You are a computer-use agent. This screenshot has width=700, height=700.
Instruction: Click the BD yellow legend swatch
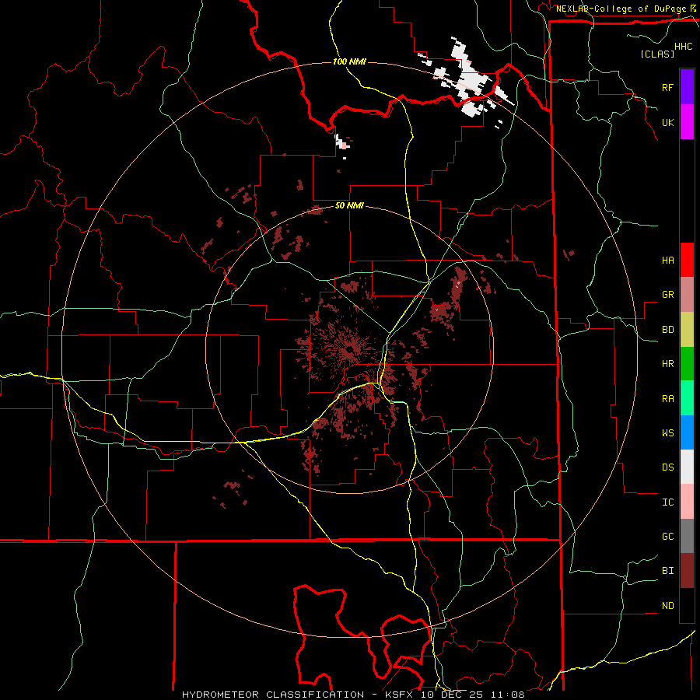pos(687,330)
